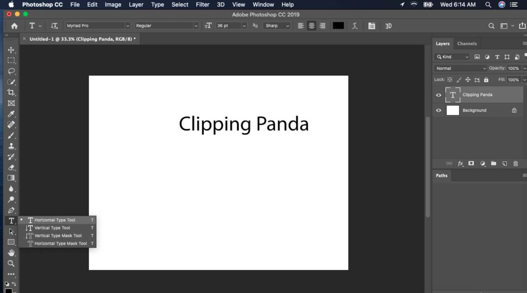Image resolution: width=527 pixels, height=293 pixels.
Task: Toggle left align text
Action: (x=301, y=26)
